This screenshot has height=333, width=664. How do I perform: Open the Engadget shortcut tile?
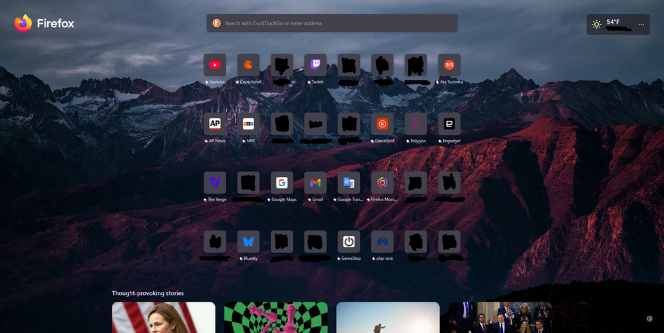click(449, 124)
